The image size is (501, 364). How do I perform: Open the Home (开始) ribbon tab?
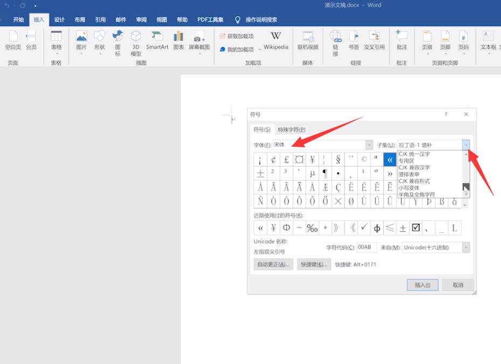[x=18, y=20]
